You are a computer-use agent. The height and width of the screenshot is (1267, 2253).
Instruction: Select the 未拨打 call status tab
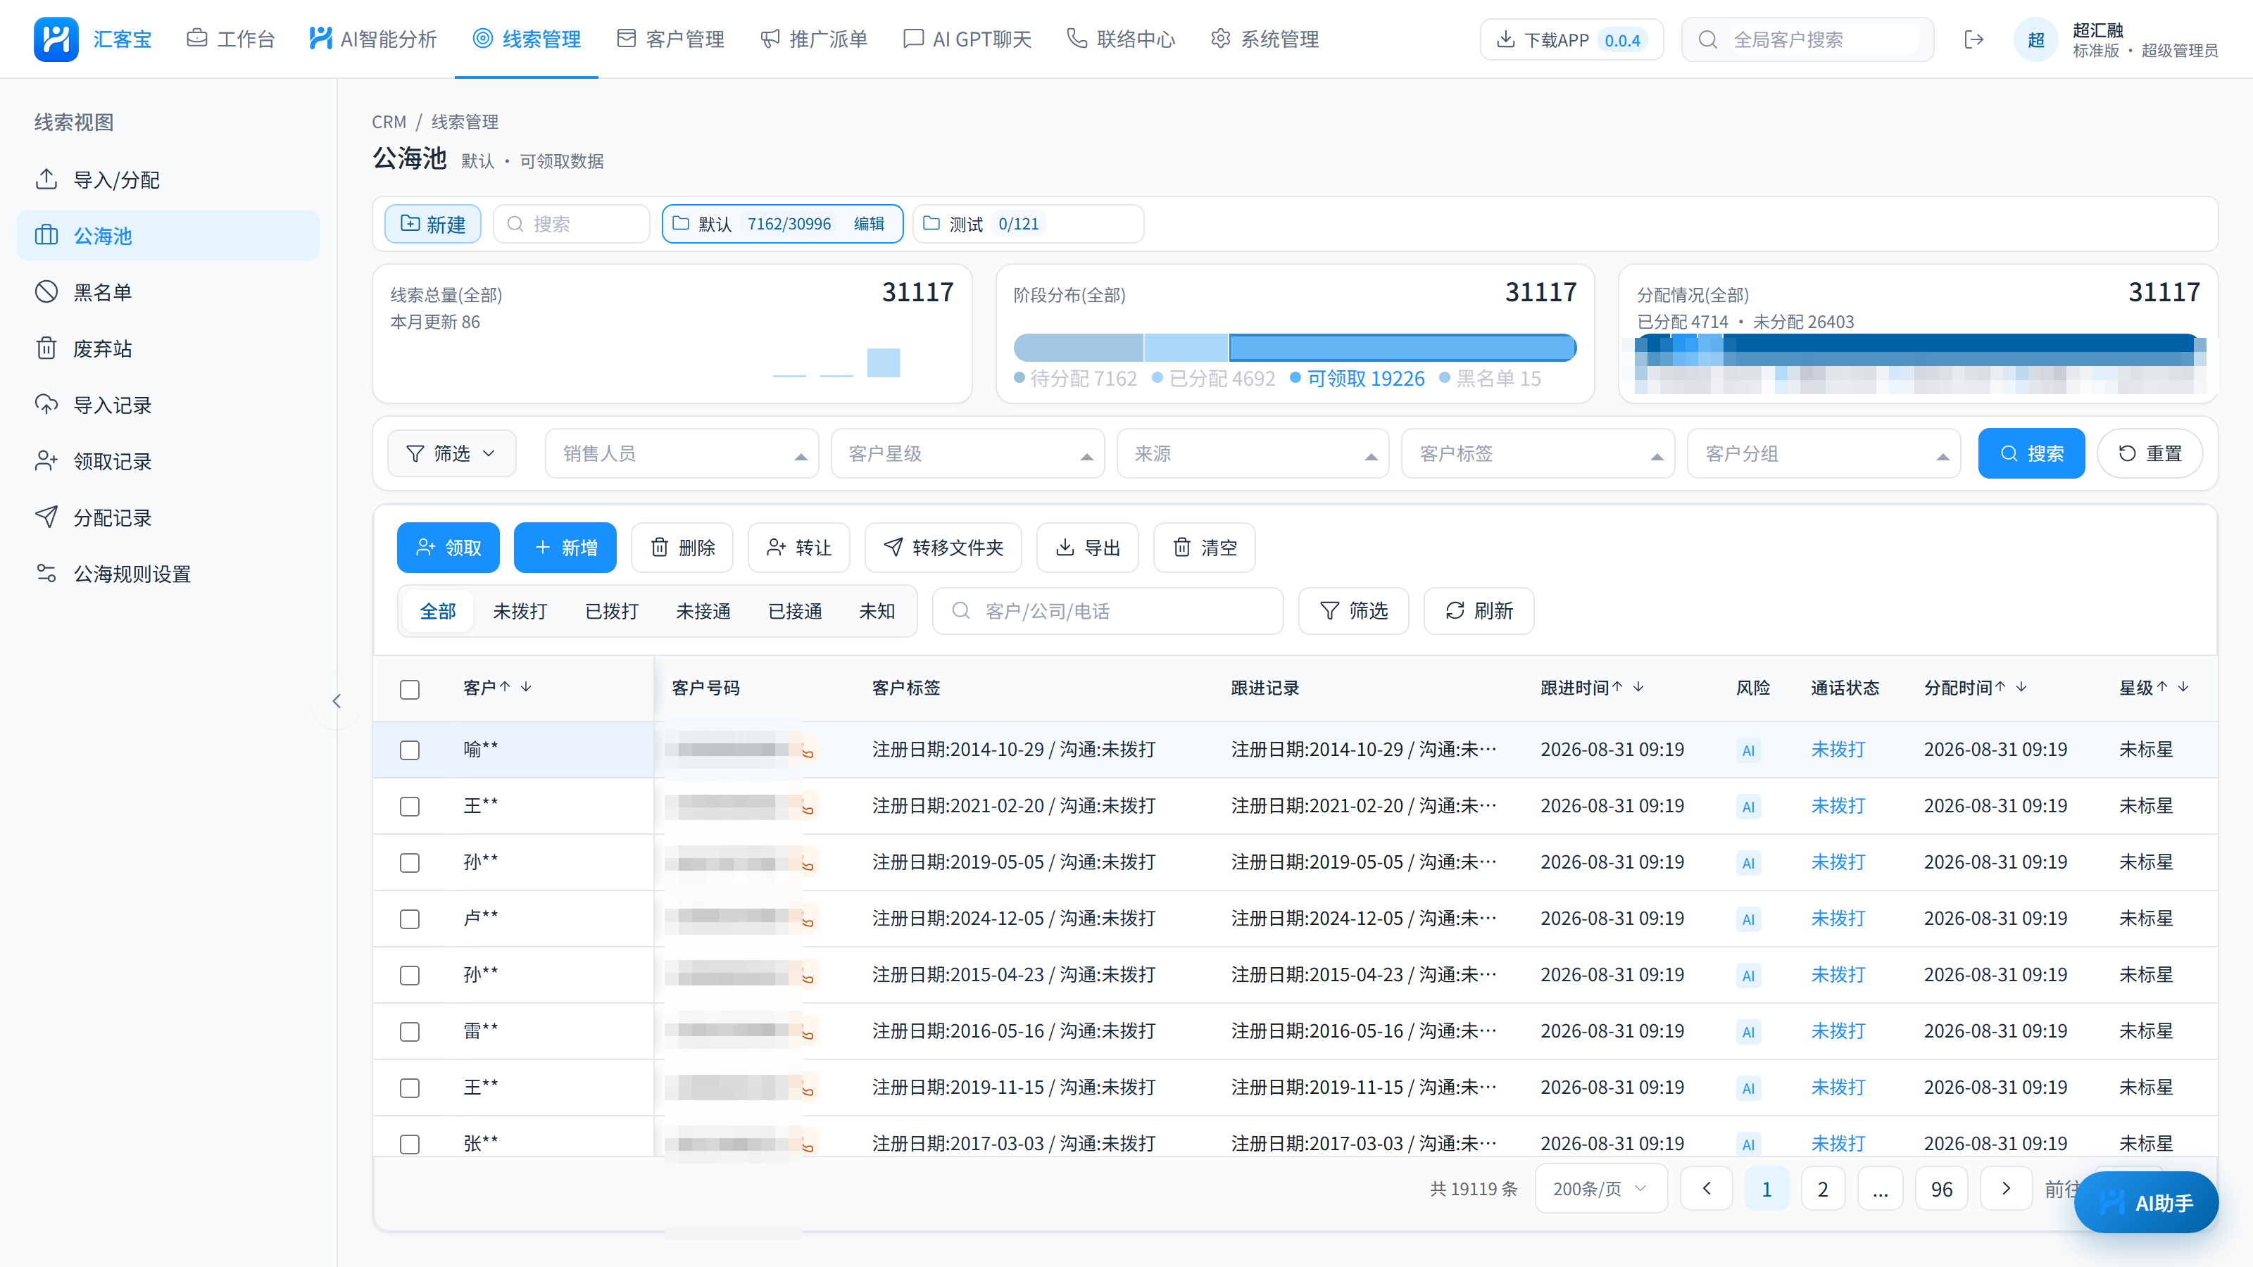tap(520, 610)
